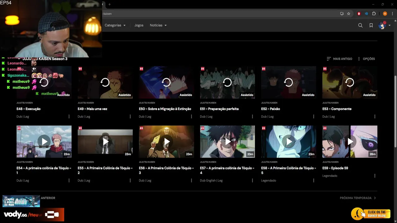Open the Chrome three-dot menu
The image size is (397, 223).
(392, 14)
